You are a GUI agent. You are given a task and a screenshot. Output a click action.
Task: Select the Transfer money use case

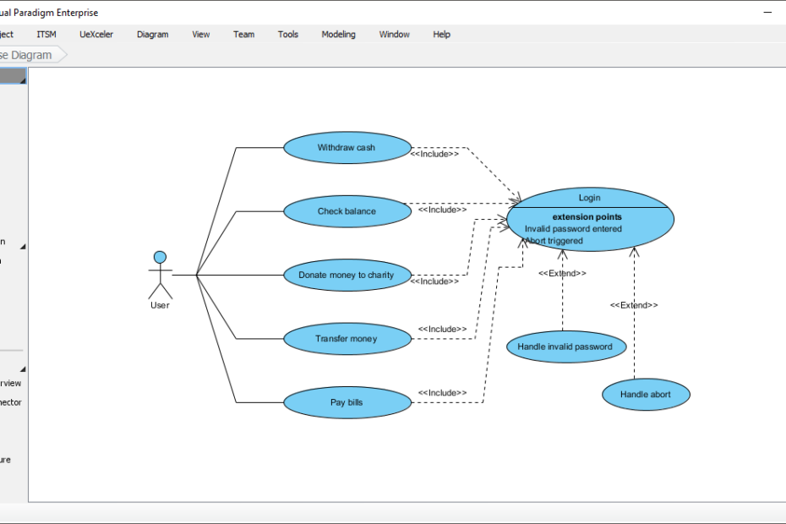(347, 338)
